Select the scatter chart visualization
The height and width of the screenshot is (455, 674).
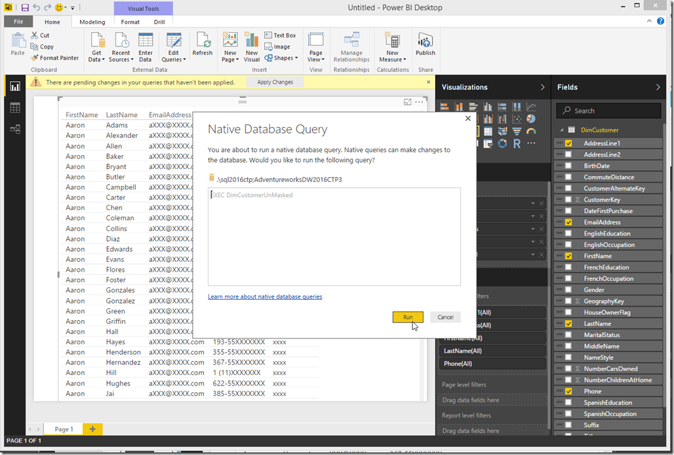pyautogui.click(x=517, y=119)
